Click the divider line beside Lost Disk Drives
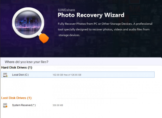This screenshot has width=162, height=118. [97, 99]
